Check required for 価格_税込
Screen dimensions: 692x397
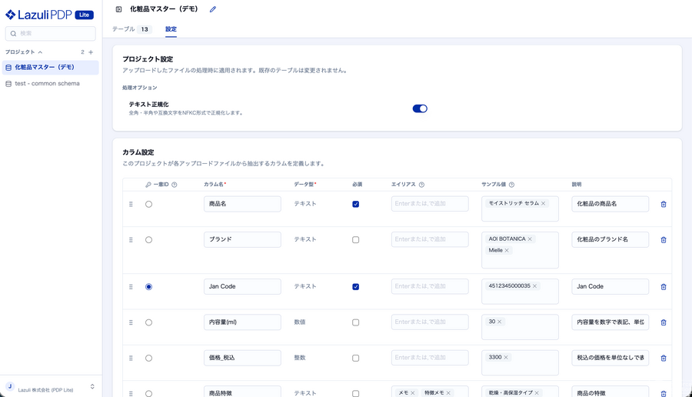point(356,358)
